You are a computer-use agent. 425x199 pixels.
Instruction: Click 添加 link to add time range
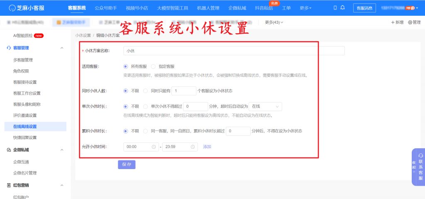click(x=207, y=147)
